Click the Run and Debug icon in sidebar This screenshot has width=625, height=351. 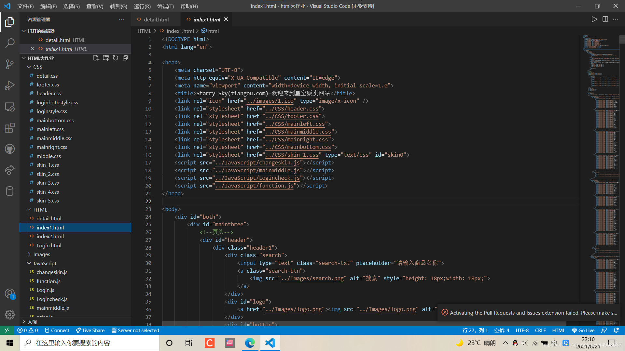[9, 85]
